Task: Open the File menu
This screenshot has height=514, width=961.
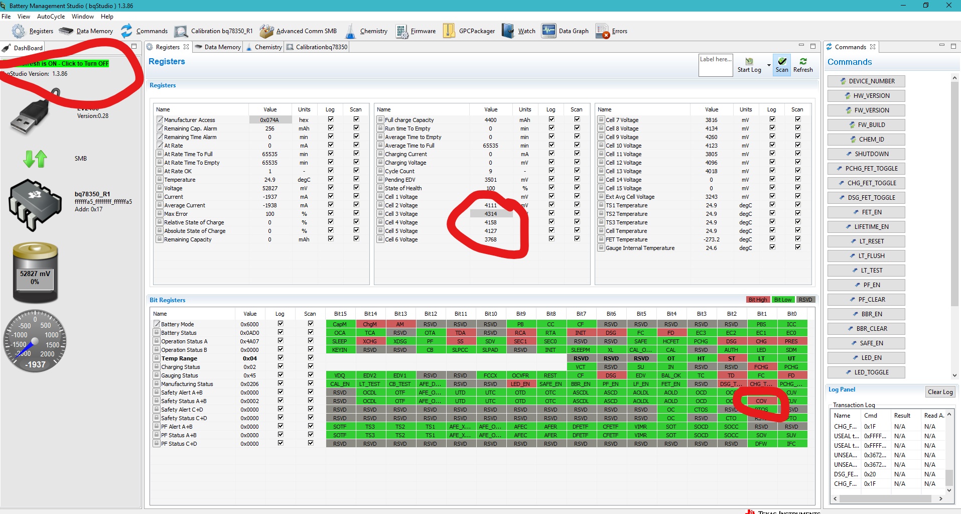Action: click(x=6, y=17)
